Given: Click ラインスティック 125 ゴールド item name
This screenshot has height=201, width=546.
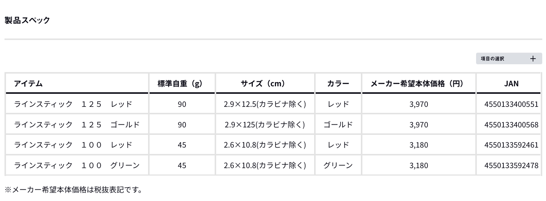Looking at the screenshot, I should [77, 124].
